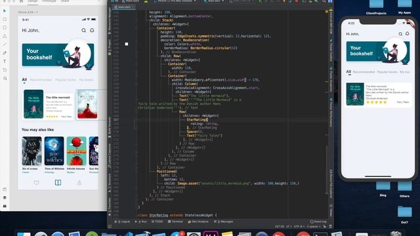Viewport: 420px width, 236px height.
Task: Click search everywhere icon in IDE toolbar
Action: [x=324, y=1]
